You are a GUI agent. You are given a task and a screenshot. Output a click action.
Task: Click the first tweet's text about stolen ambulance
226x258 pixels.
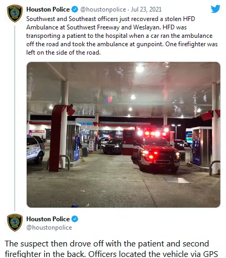pyautogui.click(x=122, y=36)
